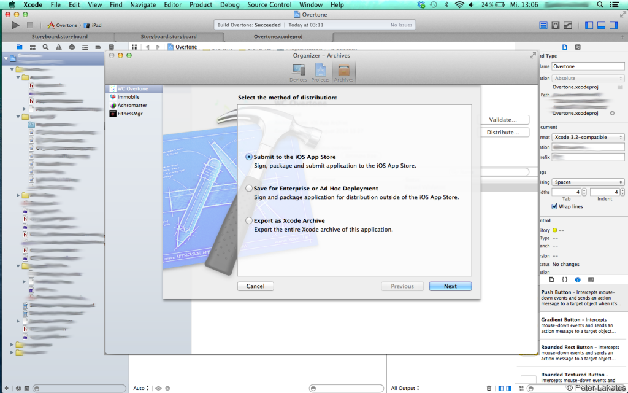Screen dimensions: 628x393
Task: Click the Run (play) button in toolbar
Action: (x=15, y=25)
